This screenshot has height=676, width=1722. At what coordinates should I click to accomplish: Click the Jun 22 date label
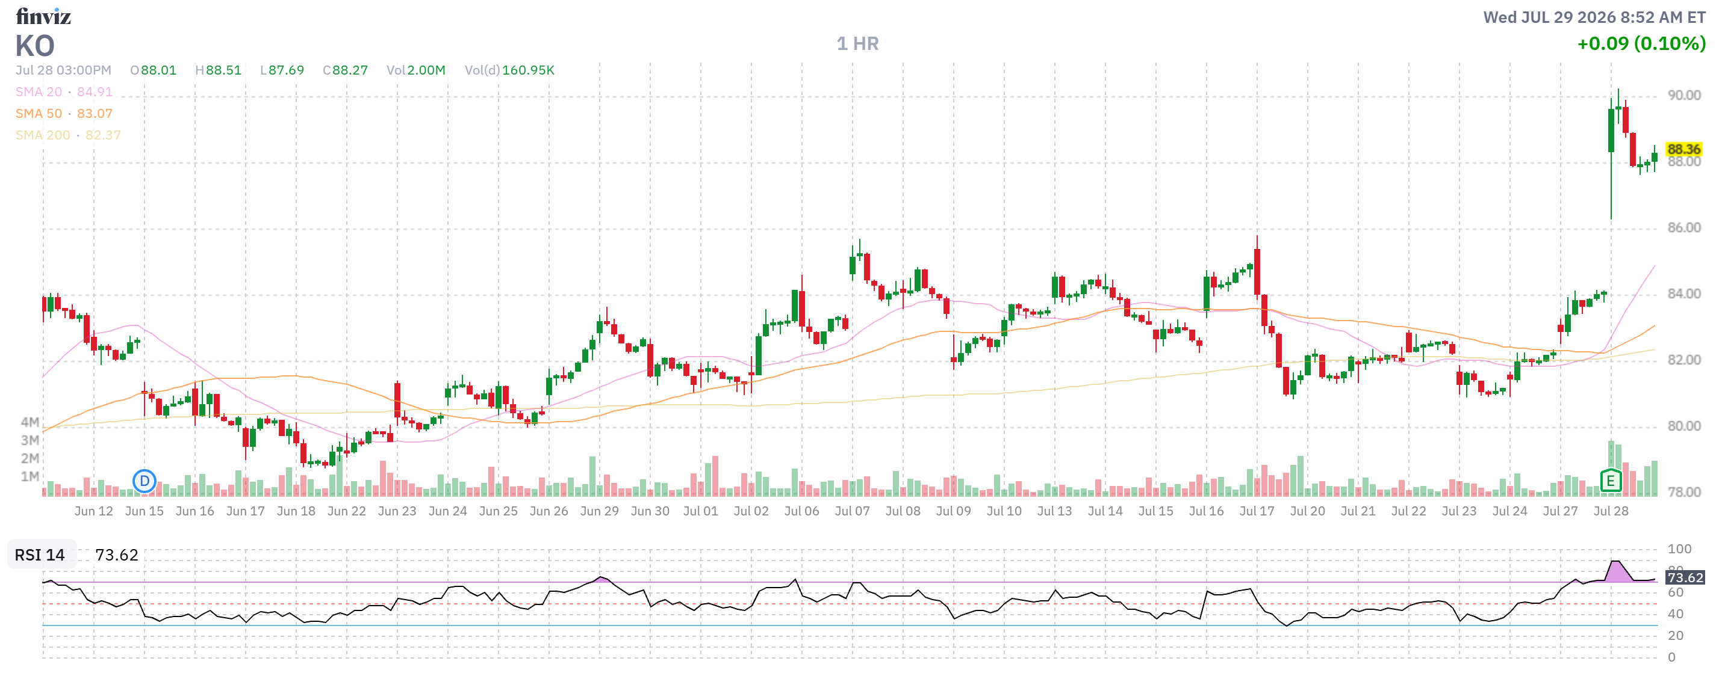point(346,511)
